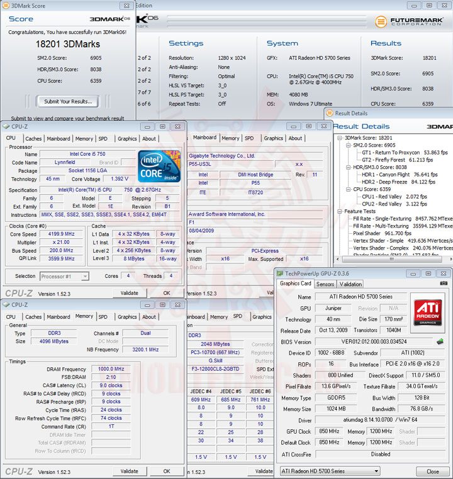Click the 3DMark Score window title icon

click(x=6, y=6)
